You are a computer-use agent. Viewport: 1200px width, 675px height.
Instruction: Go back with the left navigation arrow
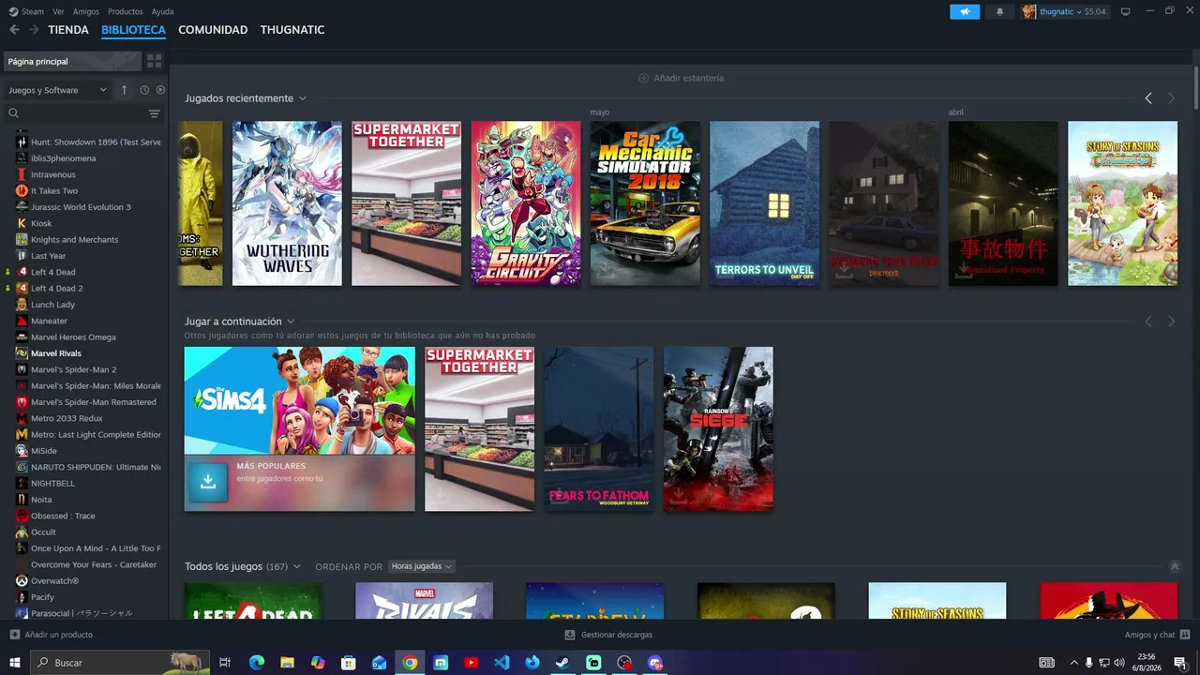14,30
